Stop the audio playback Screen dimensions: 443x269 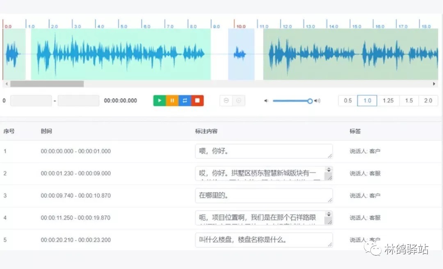[x=197, y=100]
